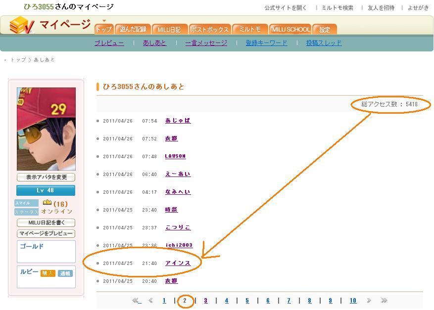Open the MILU日記 tab
434x310 pixels.
[169, 30]
